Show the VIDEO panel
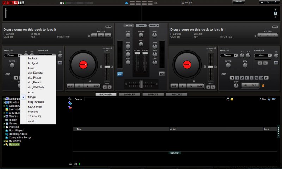The width and height of the screenshot is (282, 169). click(x=141, y=25)
